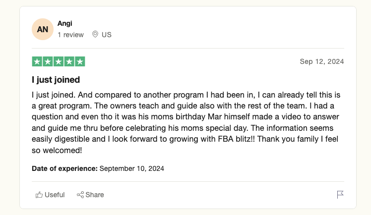Click the thumbs-up icon
The width and height of the screenshot is (371, 215).
39,195
